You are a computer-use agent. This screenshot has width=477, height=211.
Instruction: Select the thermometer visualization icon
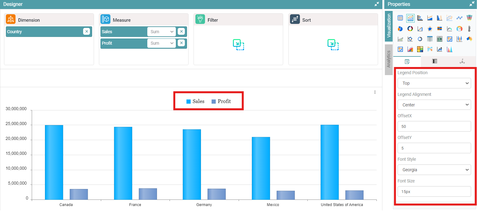point(469,29)
